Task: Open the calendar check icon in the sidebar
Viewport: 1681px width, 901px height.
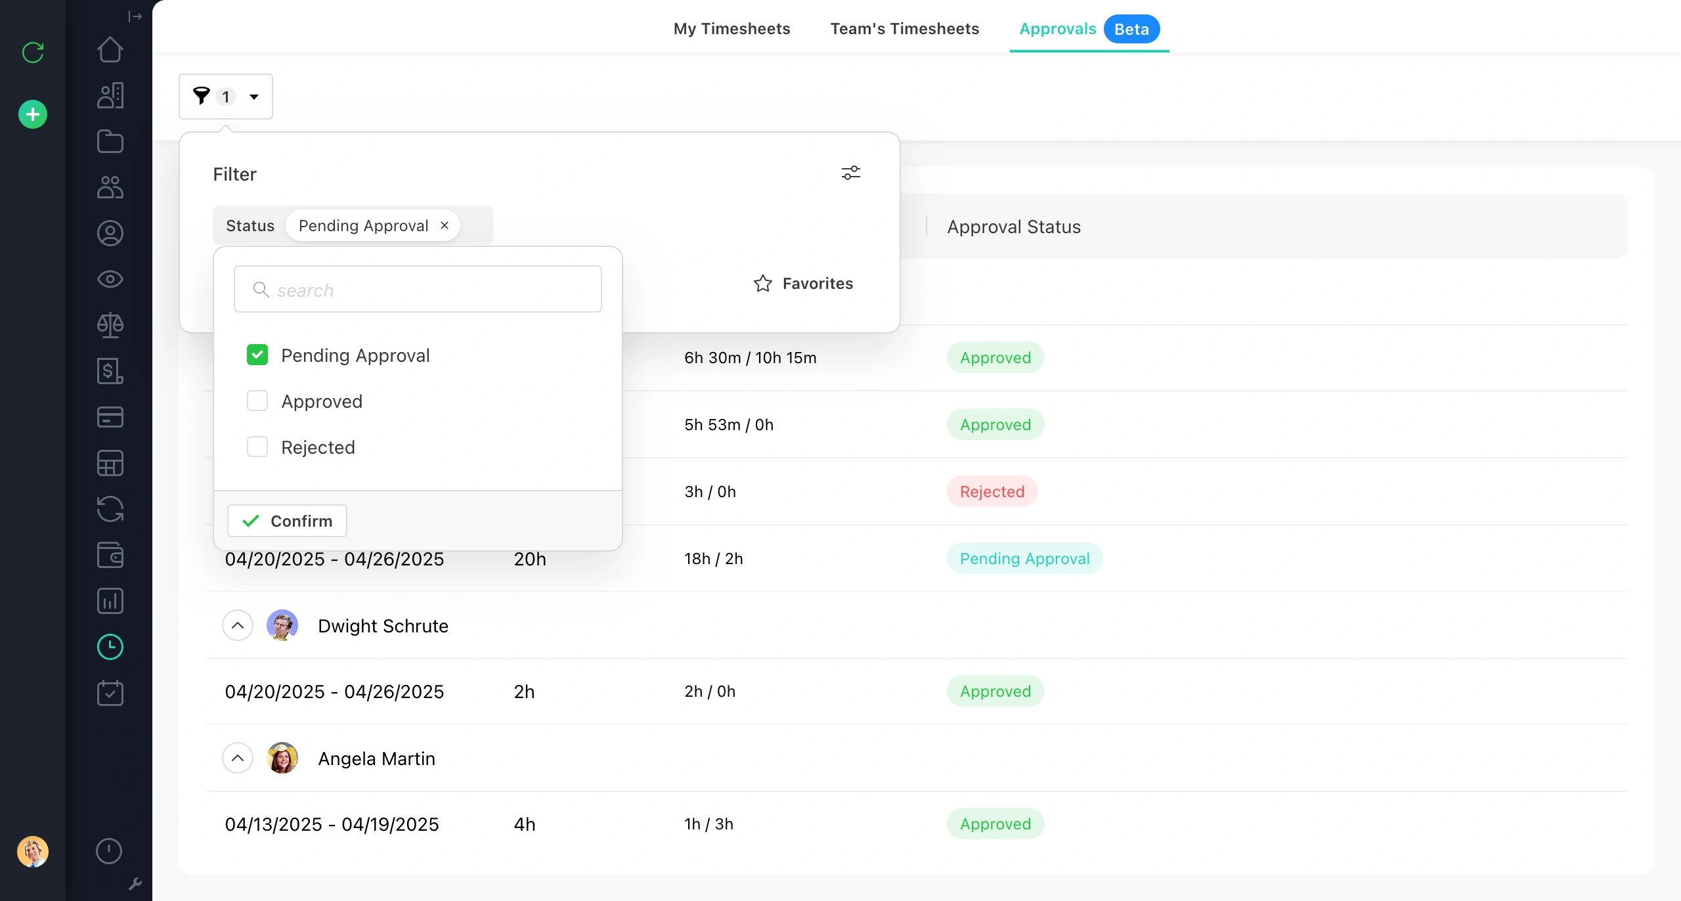Action: point(110,693)
